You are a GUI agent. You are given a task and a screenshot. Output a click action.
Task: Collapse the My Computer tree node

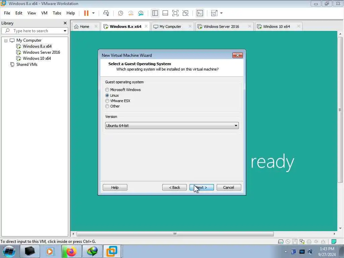(x=6, y=41)
